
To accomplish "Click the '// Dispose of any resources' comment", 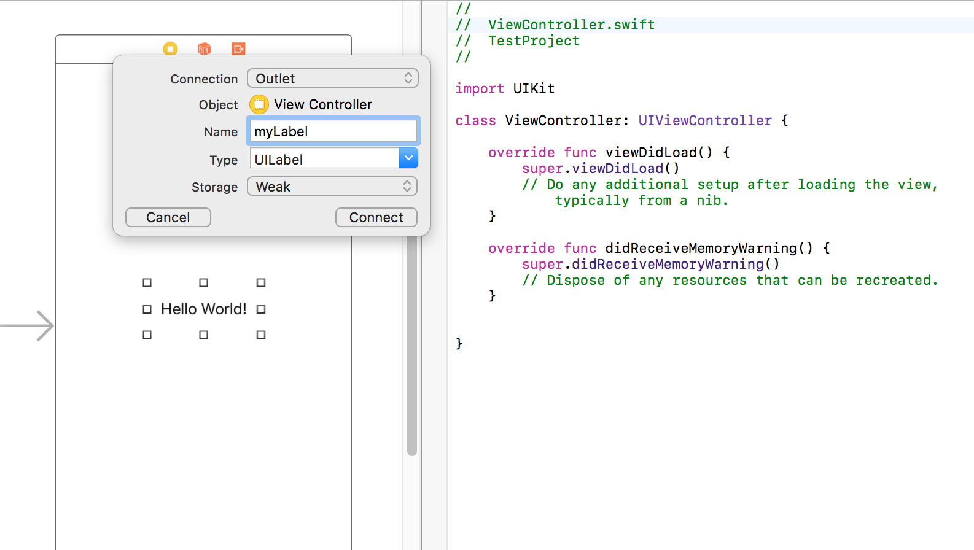I will 730,280.
